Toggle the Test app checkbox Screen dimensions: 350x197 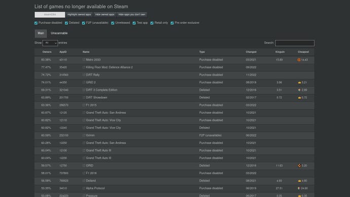point(134,23)
